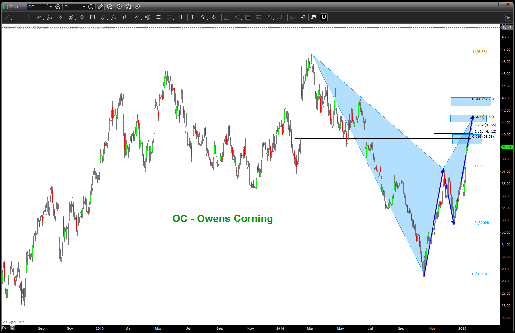Click the Dyn scaling button
Image resolution: width=515 pixels, height=333 pixels.
coord(5,328)
